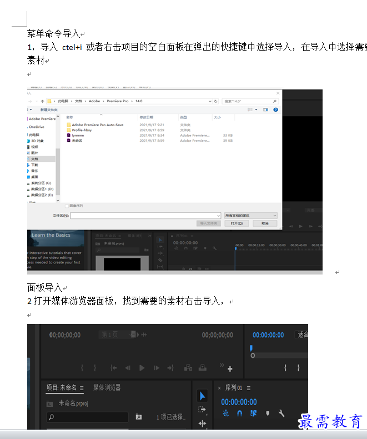
Task: Toggle Snap magnet in the 序列01 timeline
Action: 239,413
